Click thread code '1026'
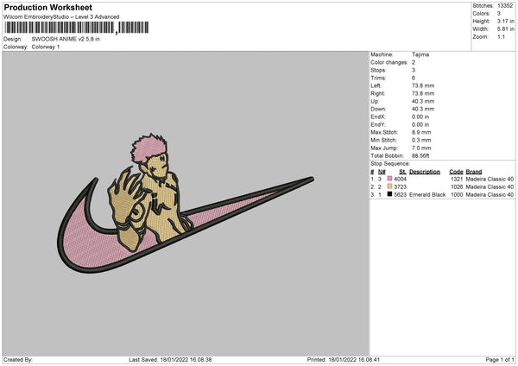The height and width of the screenshot is (366, 518). tap(457, 187)
